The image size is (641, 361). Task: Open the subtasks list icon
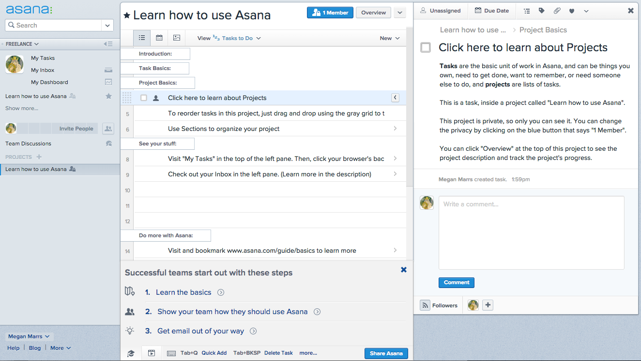coord(527,11)
